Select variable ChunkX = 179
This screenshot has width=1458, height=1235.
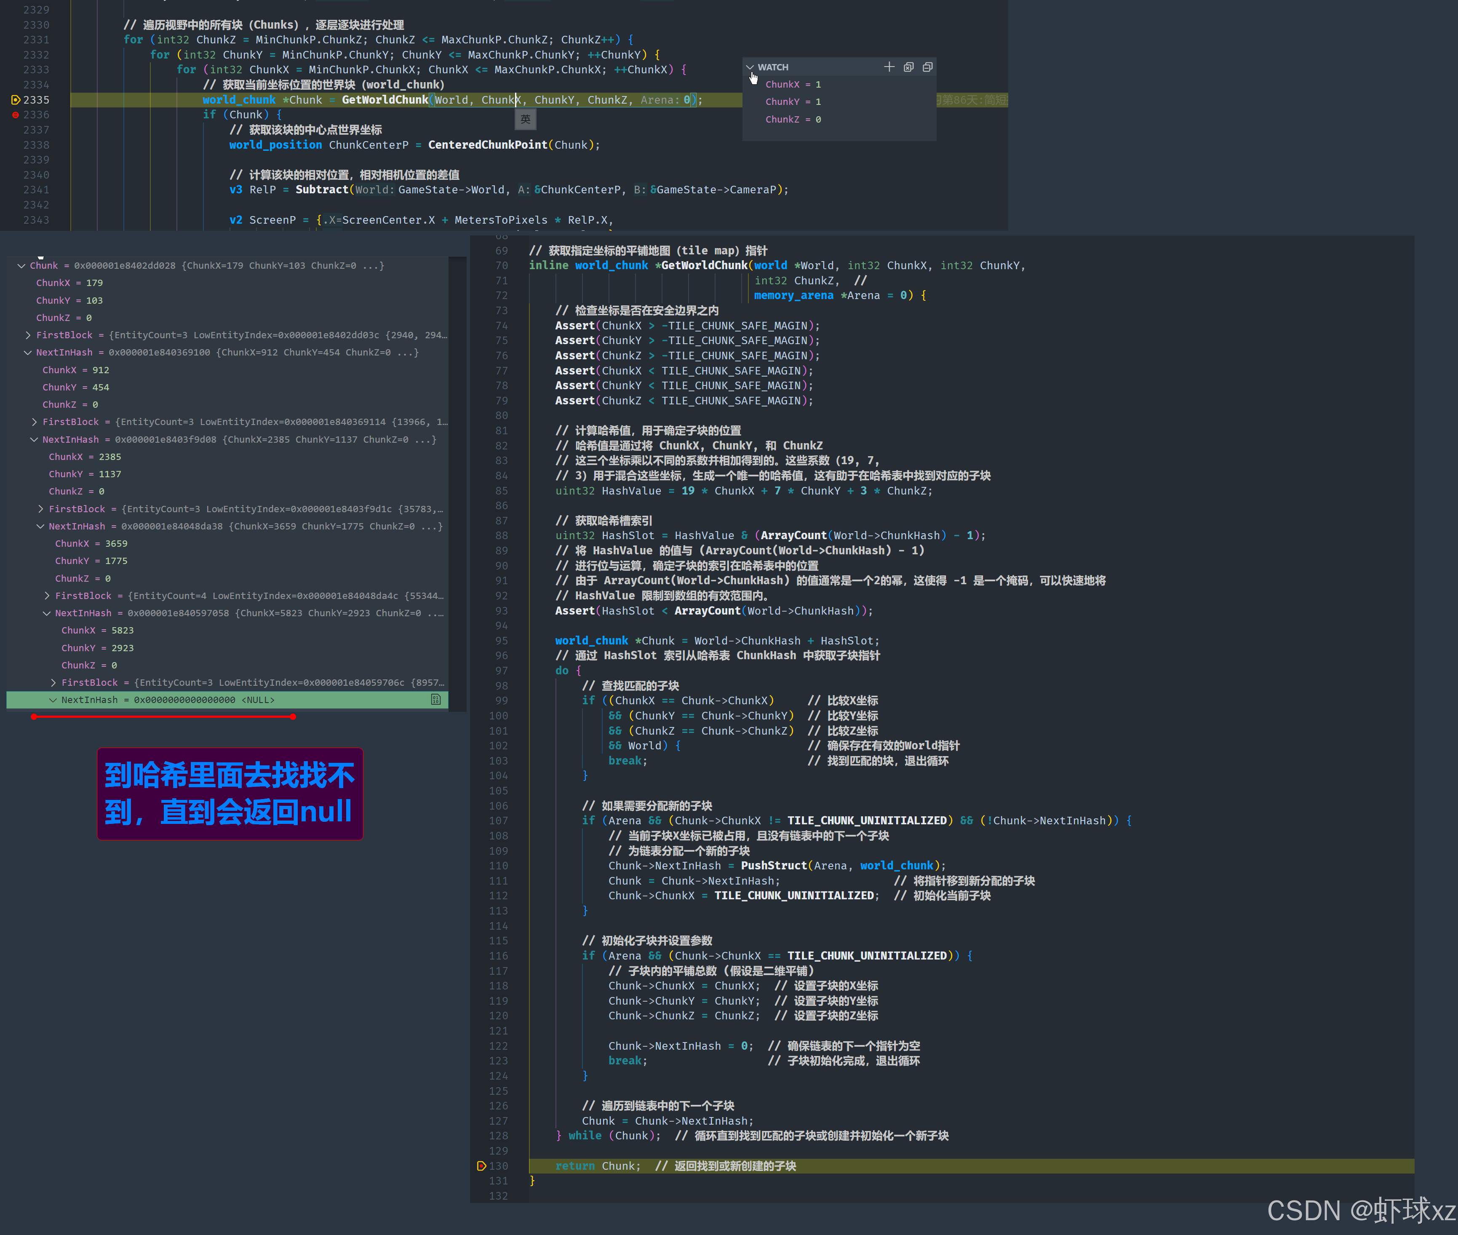tap(69, 283)
